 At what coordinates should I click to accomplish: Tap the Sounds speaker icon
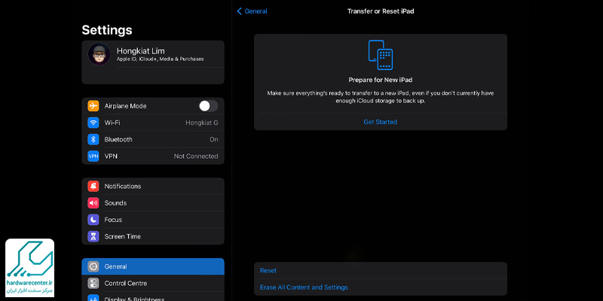click(93, 202)
